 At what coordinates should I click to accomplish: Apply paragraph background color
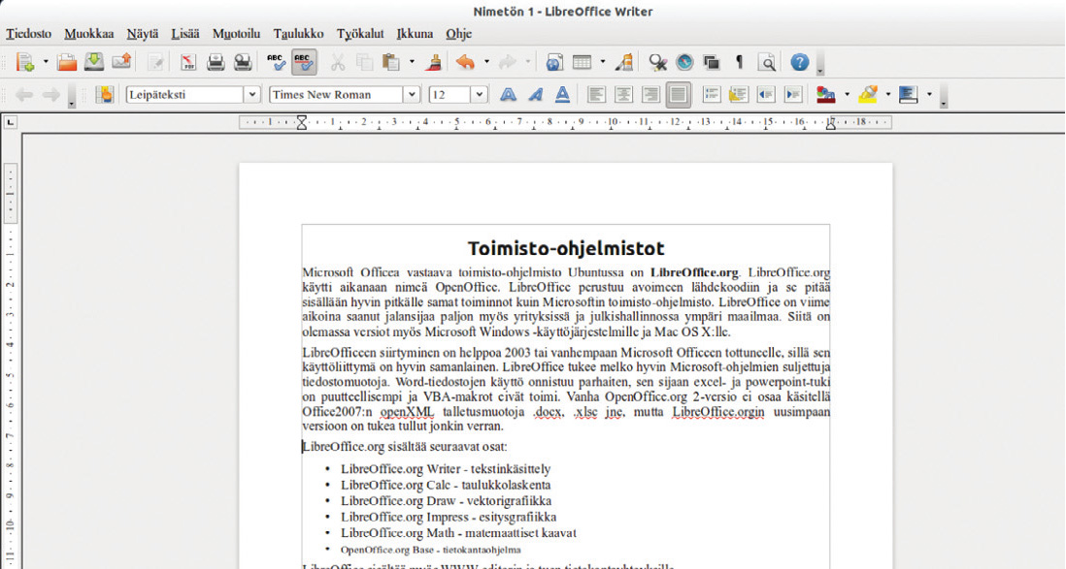pos(909,94)
